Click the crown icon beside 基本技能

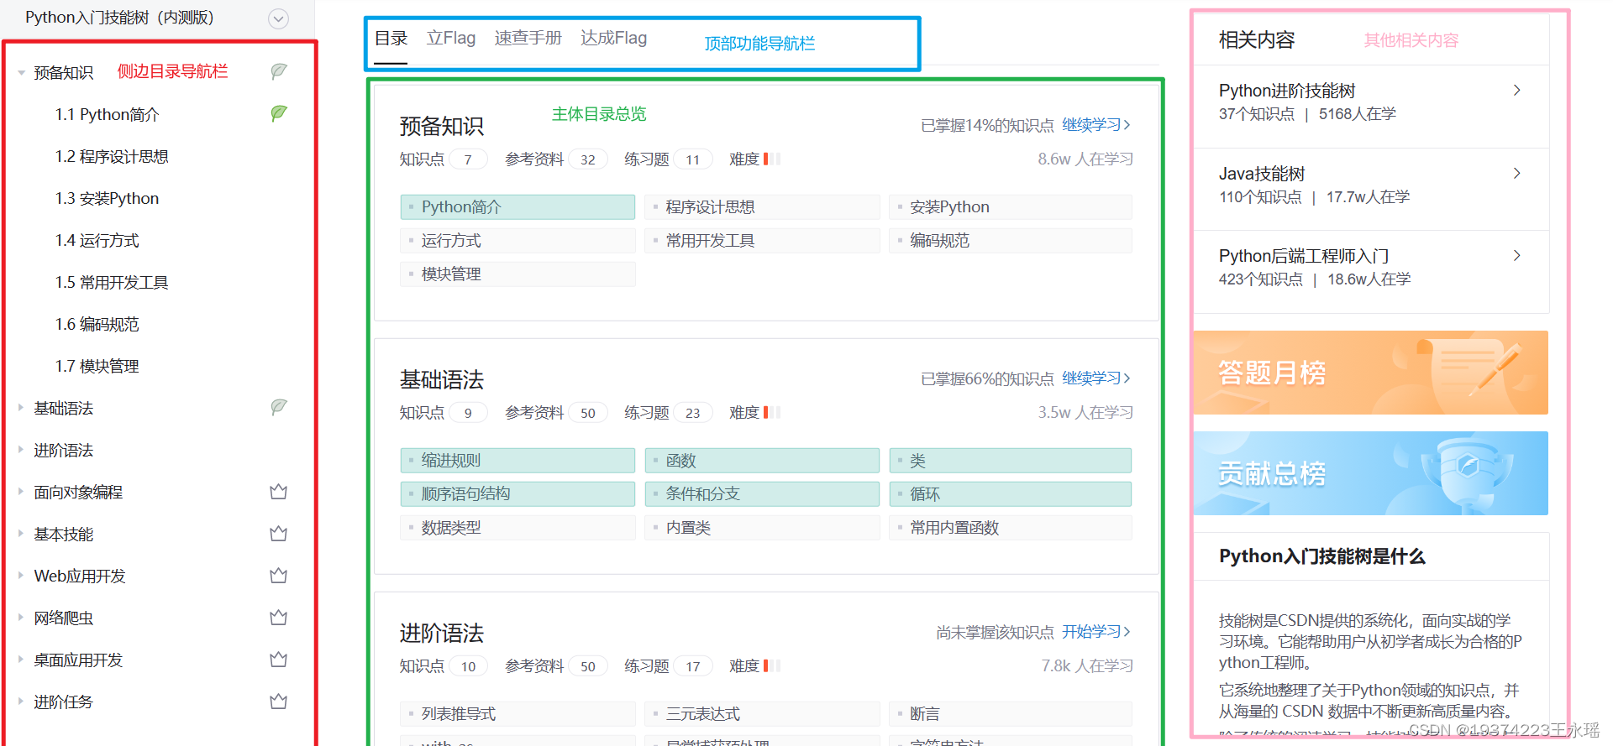[279, 534]
